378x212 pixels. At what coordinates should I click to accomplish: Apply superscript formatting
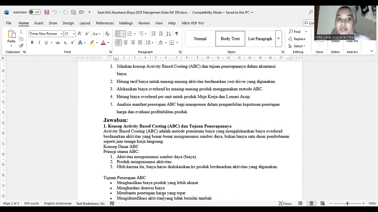[x=73, y=43]
